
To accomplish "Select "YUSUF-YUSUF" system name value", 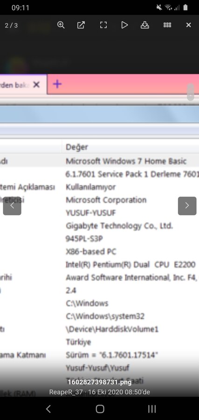I will [x=91, y=213].
